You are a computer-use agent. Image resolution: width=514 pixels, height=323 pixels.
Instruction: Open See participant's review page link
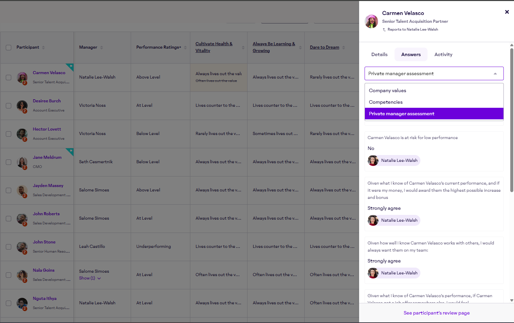(436, 313)
